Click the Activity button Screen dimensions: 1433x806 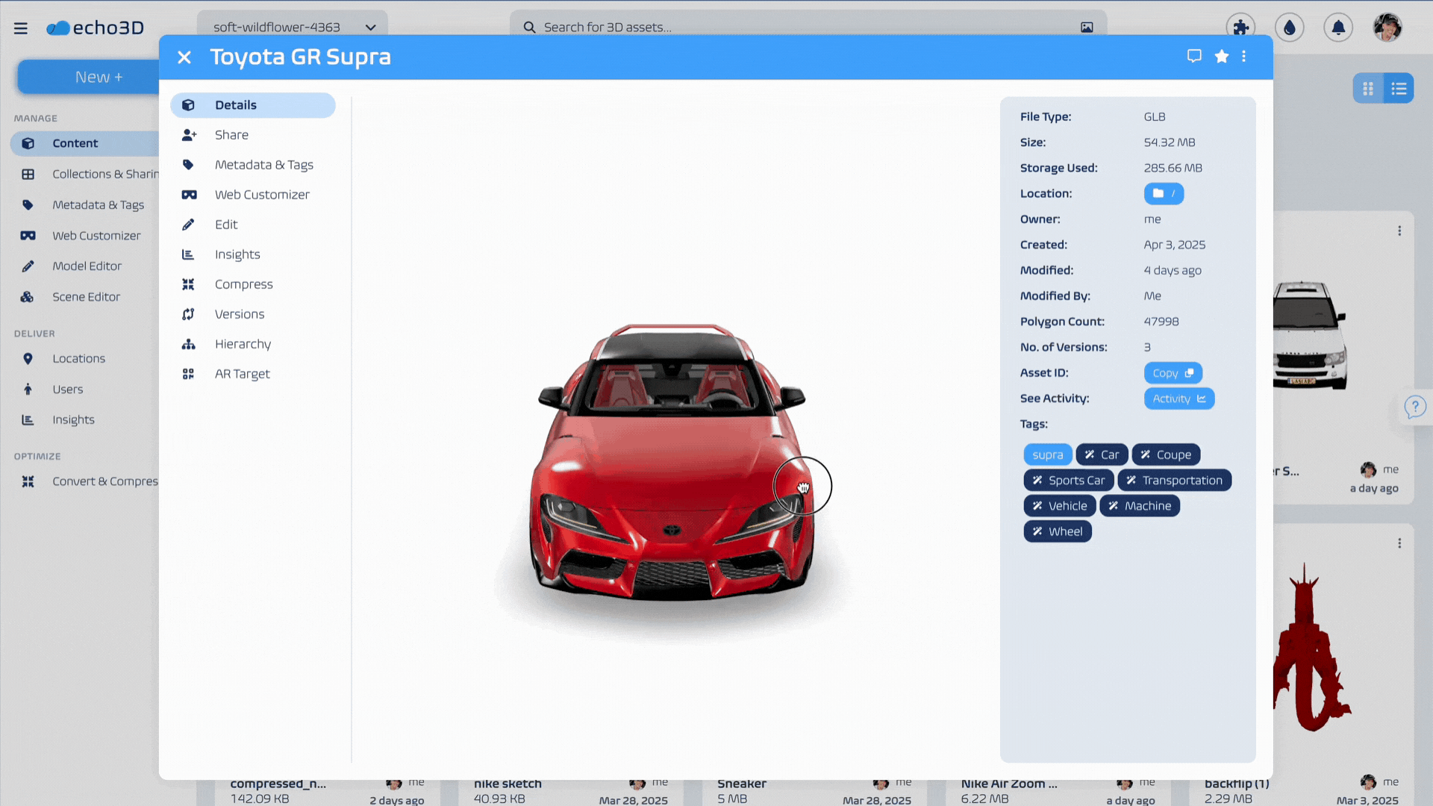1178,399
